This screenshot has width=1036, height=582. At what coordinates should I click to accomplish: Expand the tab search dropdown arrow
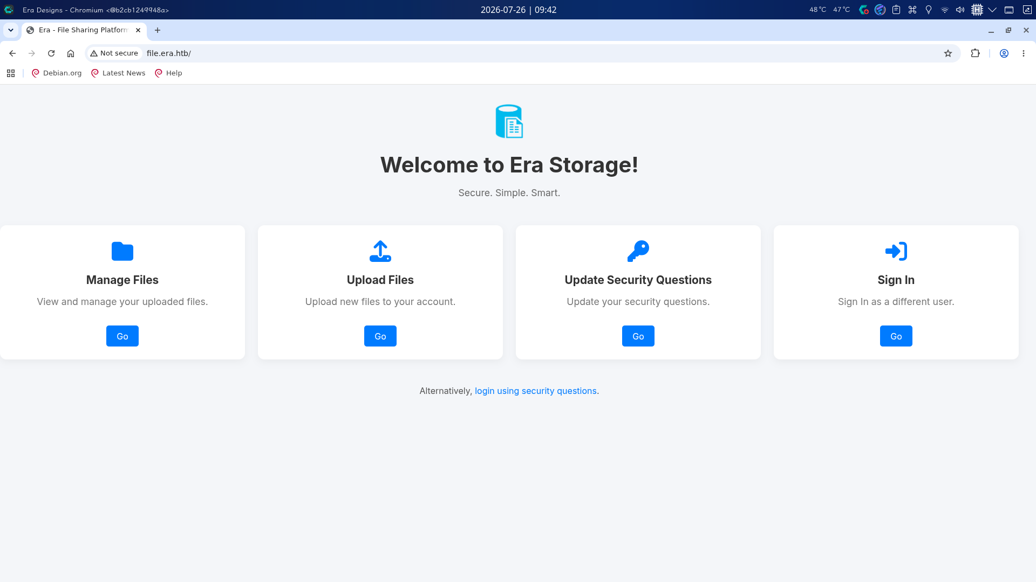(11, 30)
